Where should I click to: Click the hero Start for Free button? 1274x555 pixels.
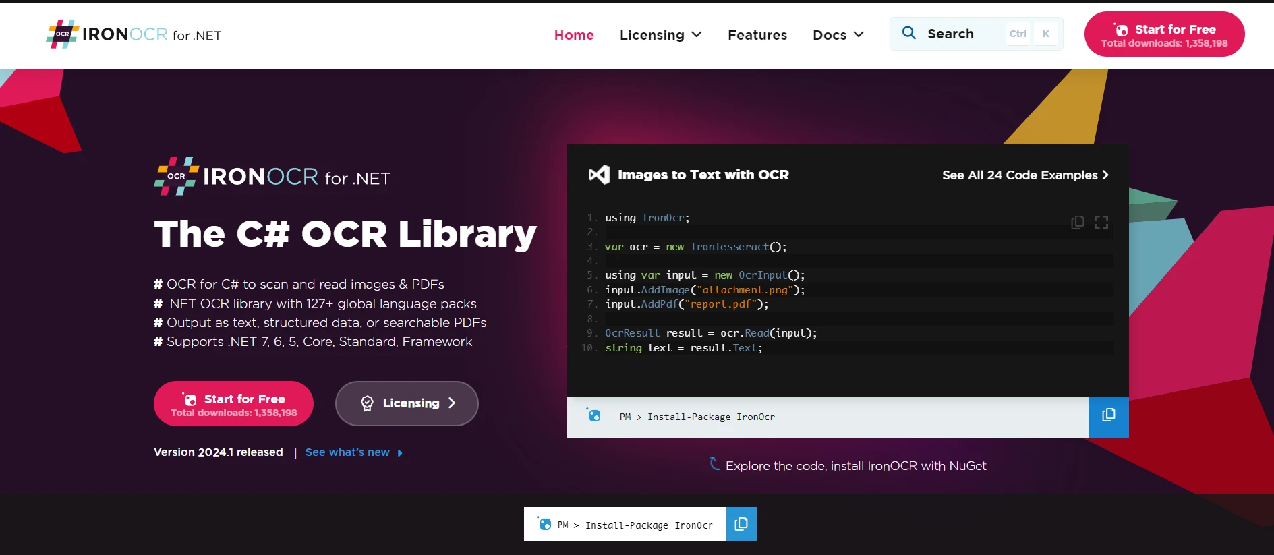233,404
